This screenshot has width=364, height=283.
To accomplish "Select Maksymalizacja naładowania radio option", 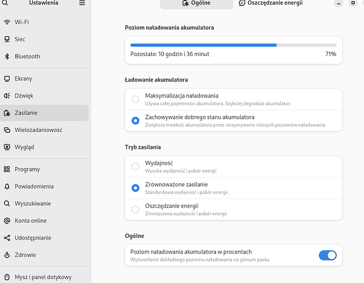I will [x=234, y=100].
